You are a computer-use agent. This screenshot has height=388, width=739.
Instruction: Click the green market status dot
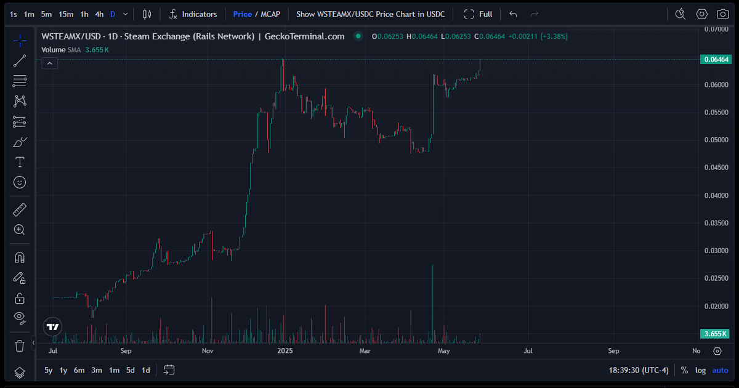pyautogui.click(x=358, y=36)
